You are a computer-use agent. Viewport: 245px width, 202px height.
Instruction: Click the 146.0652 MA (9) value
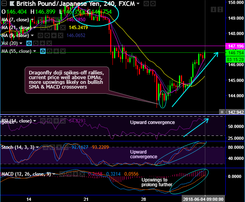(76, 35)
